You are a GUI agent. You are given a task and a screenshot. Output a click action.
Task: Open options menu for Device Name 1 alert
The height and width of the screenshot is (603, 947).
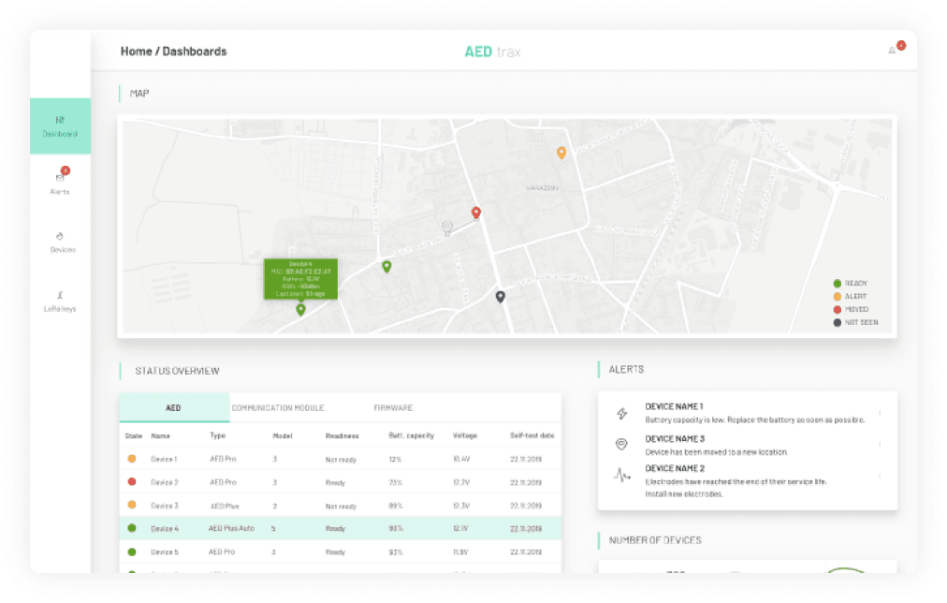tap(879, 414)
